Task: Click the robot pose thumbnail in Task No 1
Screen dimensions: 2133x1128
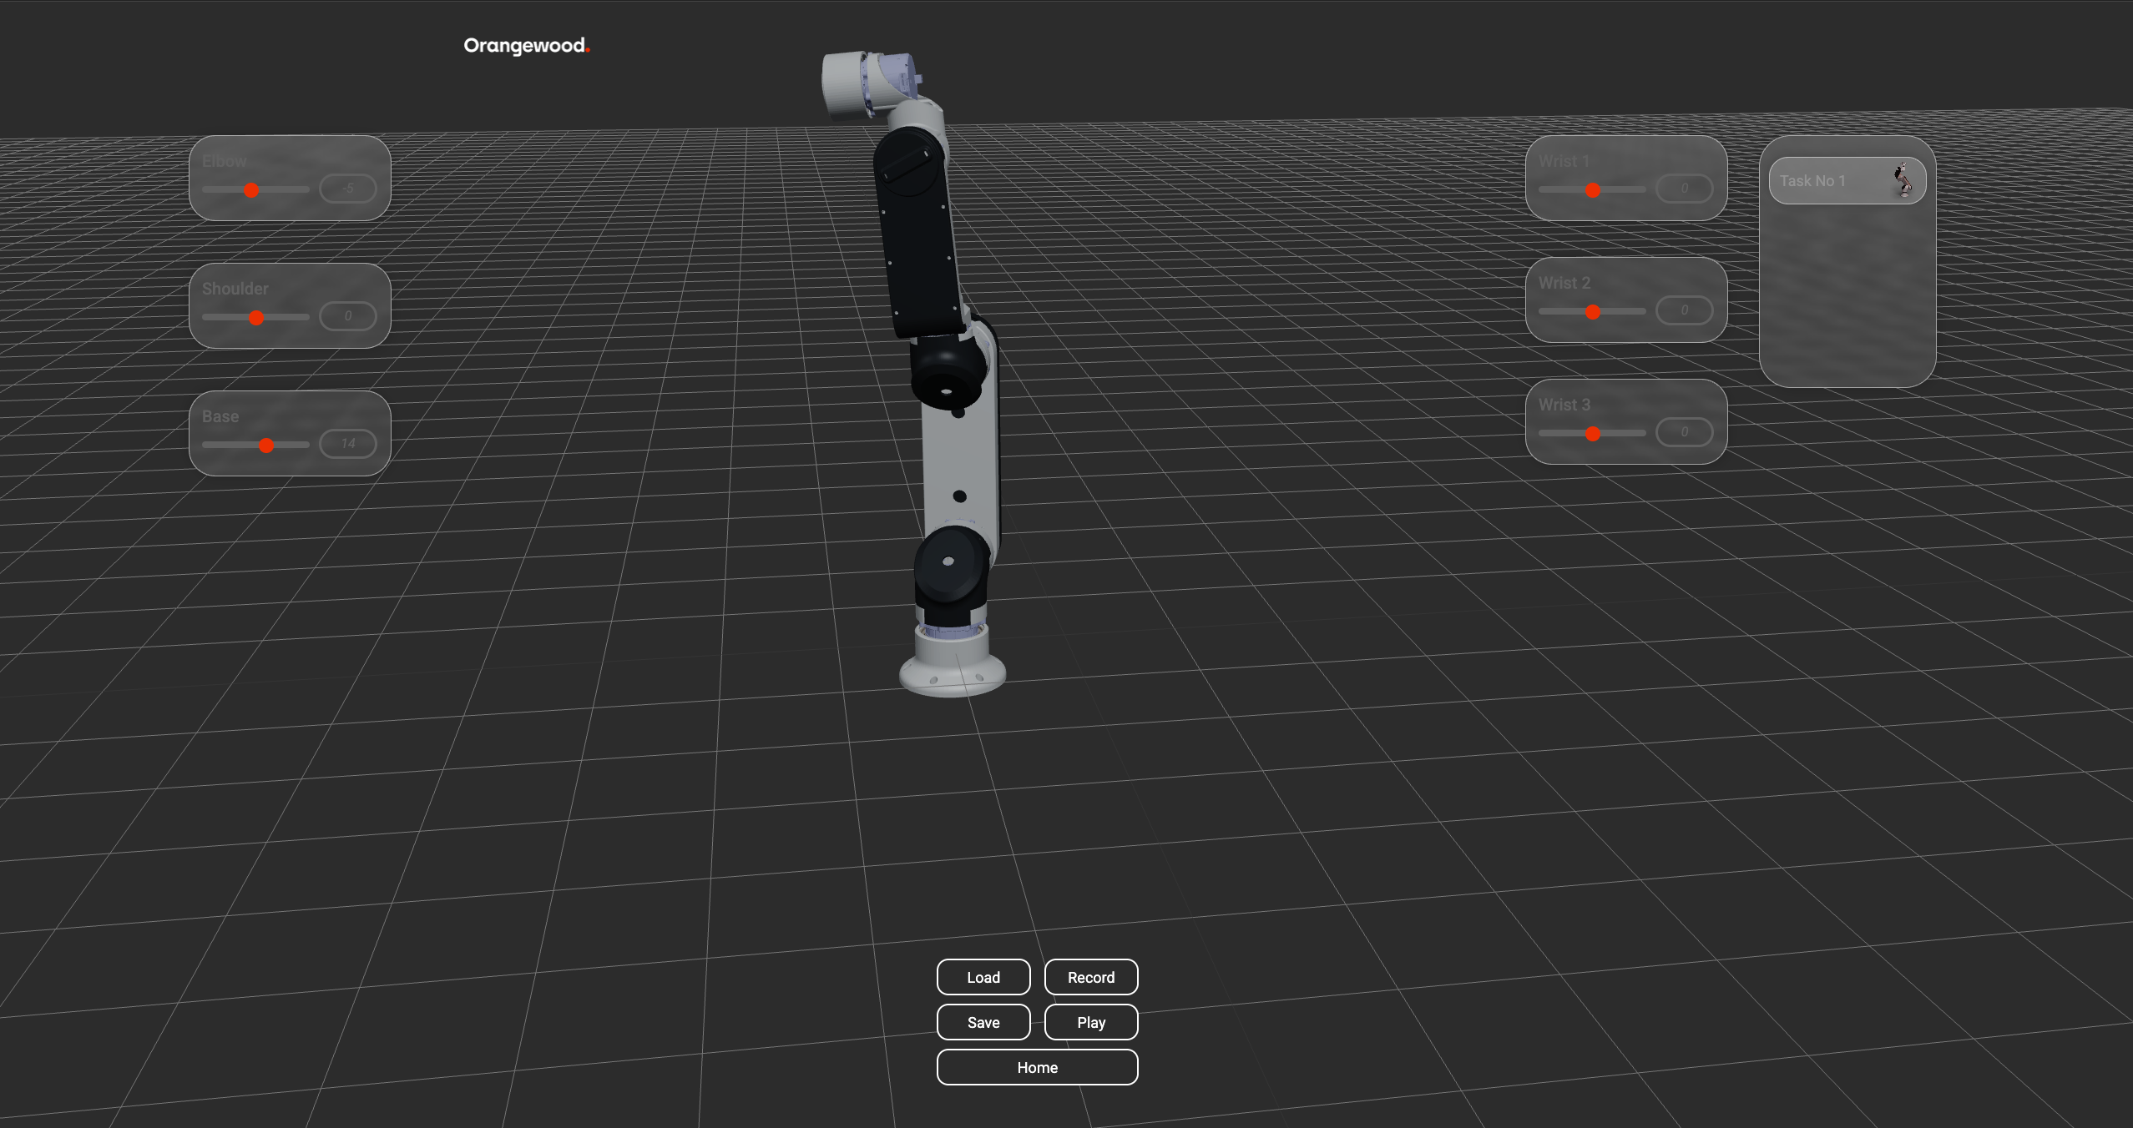Action: pos(1903,180)
